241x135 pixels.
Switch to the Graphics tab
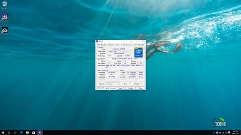click(x=130, y=45)
